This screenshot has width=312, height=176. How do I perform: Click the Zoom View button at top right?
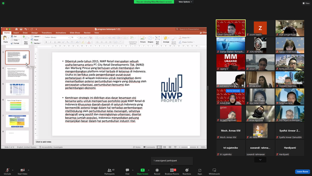[306, 3]
